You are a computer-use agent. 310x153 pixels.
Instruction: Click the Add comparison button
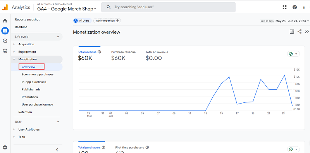(107, 20)
